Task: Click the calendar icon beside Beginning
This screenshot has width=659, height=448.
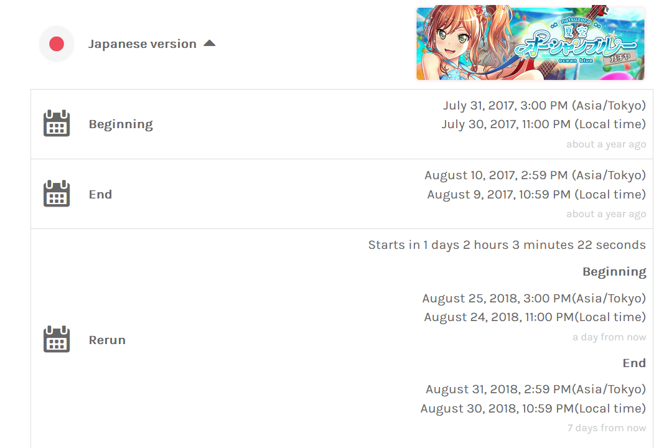Action: click(x=57, y=124)
